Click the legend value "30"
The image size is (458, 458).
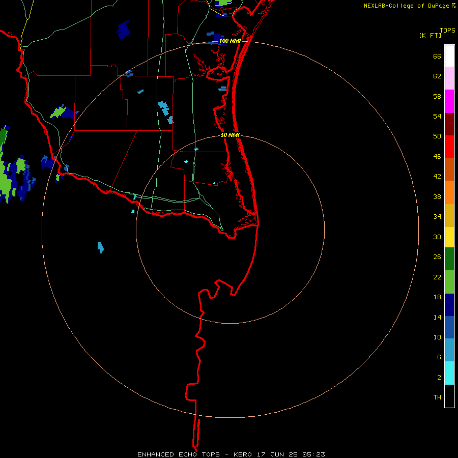437,237
